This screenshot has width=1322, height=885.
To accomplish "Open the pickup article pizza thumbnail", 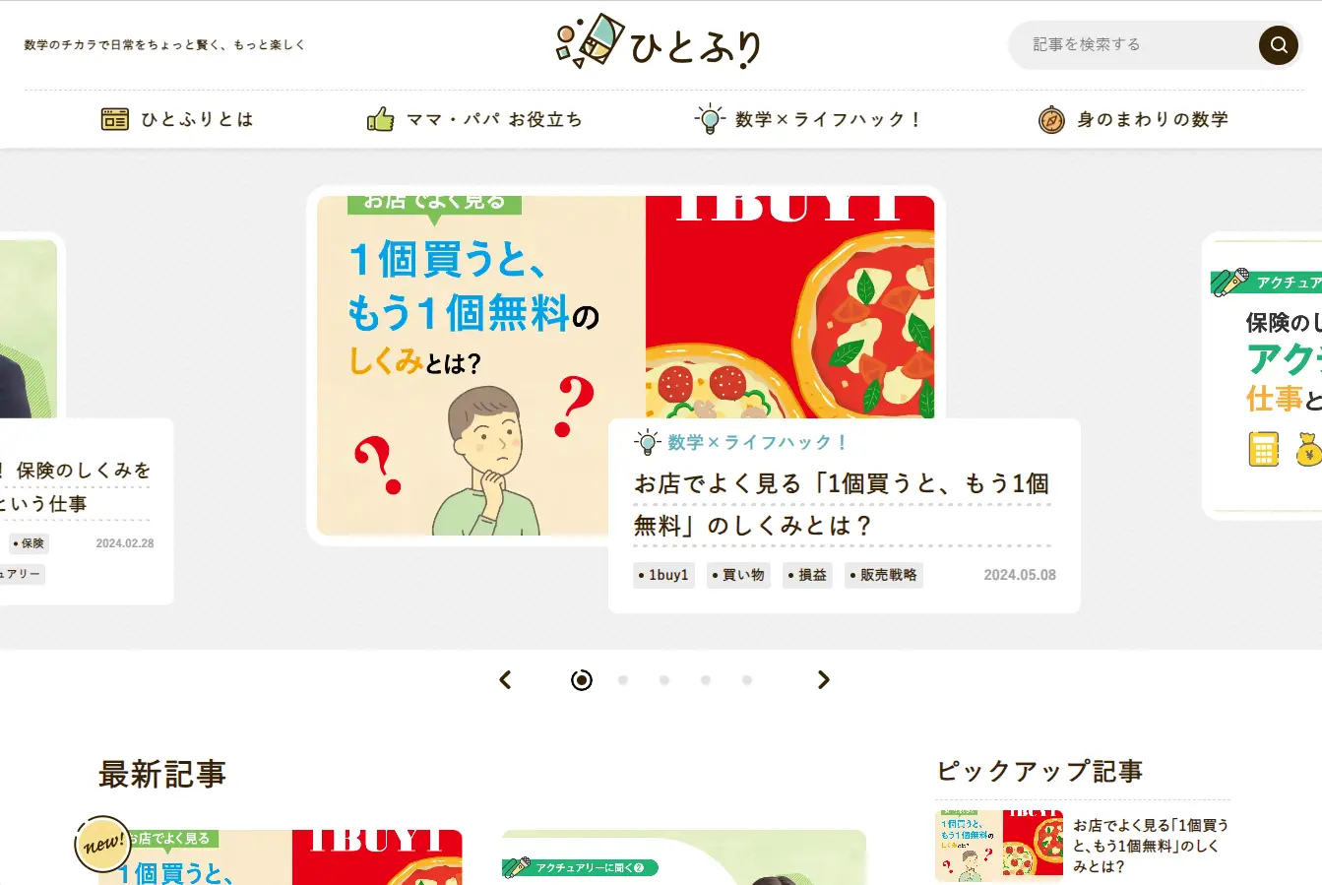I will pos(999,845).
